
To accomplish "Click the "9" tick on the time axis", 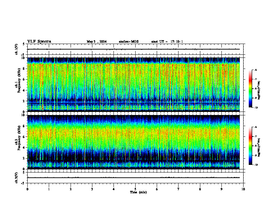I will (221, 189).
